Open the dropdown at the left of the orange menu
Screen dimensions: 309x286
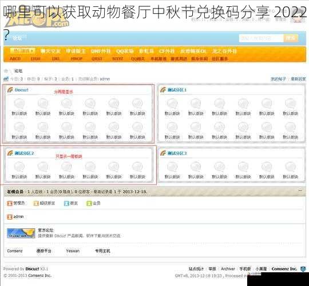click(x=22, y=50)
